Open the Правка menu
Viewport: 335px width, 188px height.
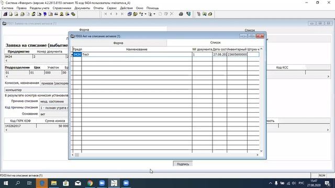tap(21, 8)
